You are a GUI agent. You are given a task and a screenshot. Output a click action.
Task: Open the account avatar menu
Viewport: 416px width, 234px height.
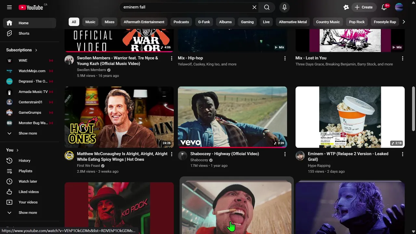click(x=399, y=7)
